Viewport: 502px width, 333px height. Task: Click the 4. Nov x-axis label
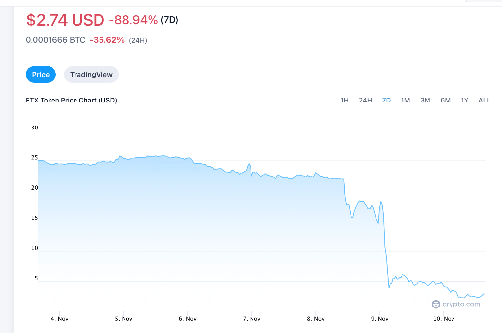[x=59, y=319]
